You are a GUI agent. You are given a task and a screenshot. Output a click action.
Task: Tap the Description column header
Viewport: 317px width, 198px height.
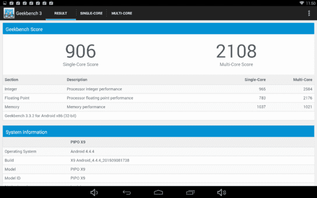(x=77, y=80)
